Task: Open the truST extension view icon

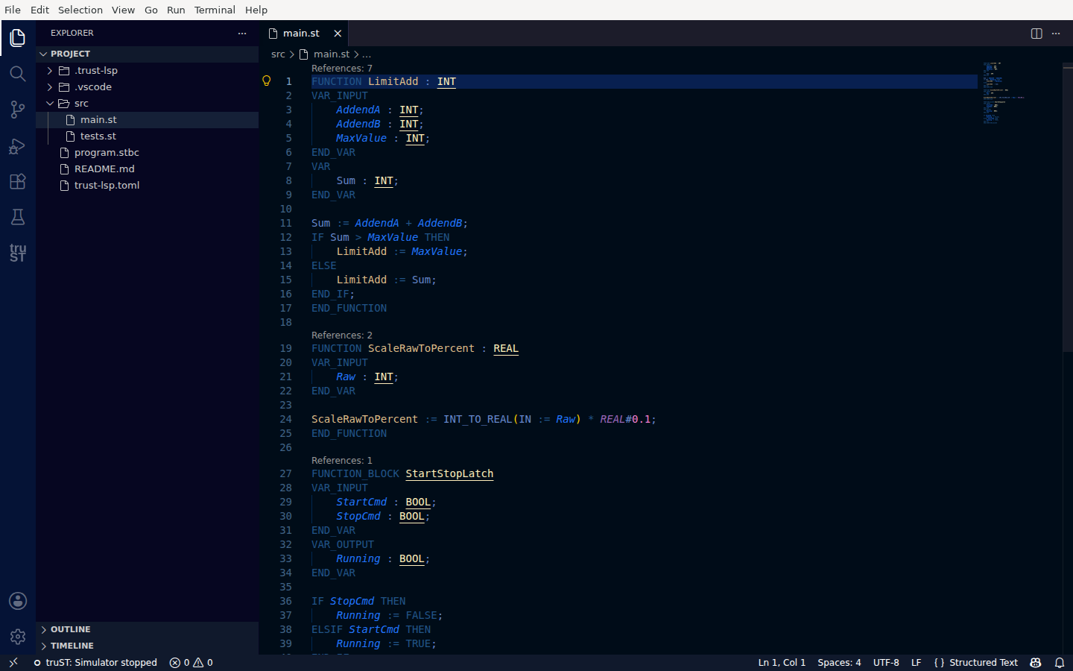Action: point(18,253)
